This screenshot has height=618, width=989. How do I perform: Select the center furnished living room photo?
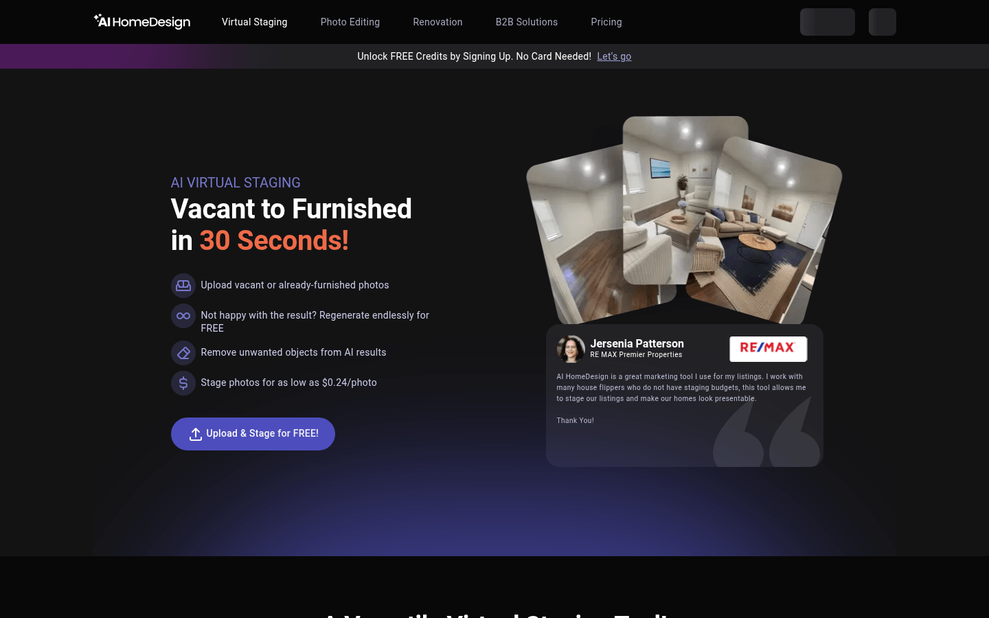tap(685, 199)
